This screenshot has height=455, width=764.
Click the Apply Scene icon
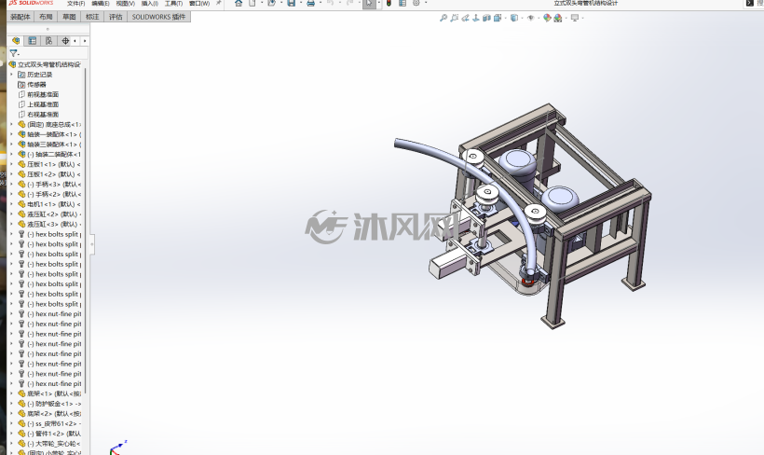558,18
